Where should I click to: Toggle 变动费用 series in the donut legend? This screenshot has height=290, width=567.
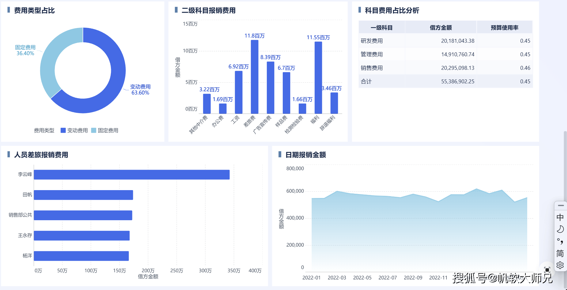tap(74, 130)
